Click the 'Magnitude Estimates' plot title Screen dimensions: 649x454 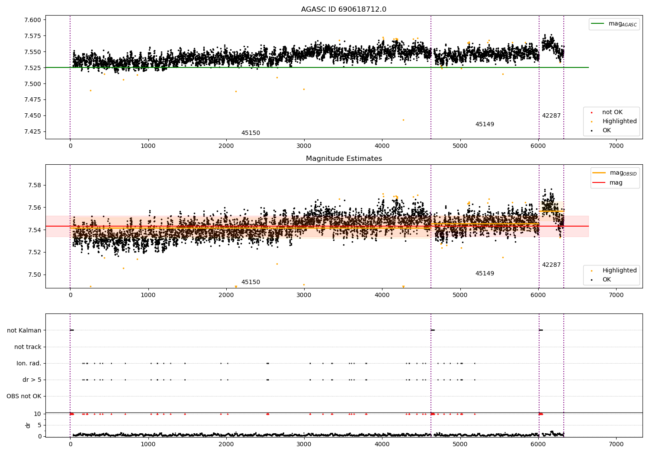tap(344, 159)
